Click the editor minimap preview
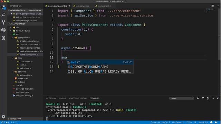The height and width of the screenshot is (124, 221). pos(210,10)
